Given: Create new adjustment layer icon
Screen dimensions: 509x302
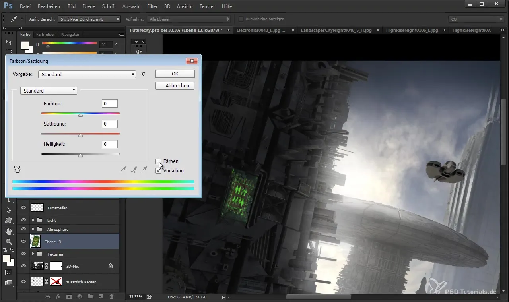Looking at the screenshot, I should pyautogui.click(x=80, y=296).
